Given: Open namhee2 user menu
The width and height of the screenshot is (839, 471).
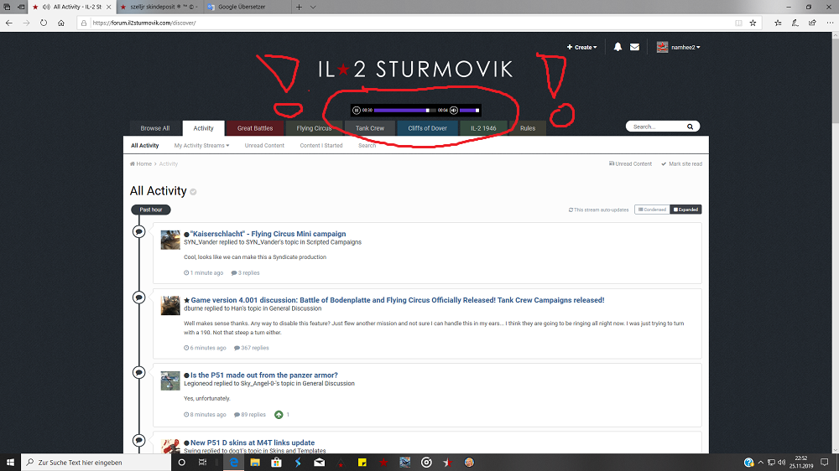Looking at the screenshot, I should 679,47.
